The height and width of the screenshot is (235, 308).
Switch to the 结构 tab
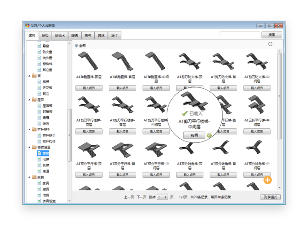click(45, 36)
